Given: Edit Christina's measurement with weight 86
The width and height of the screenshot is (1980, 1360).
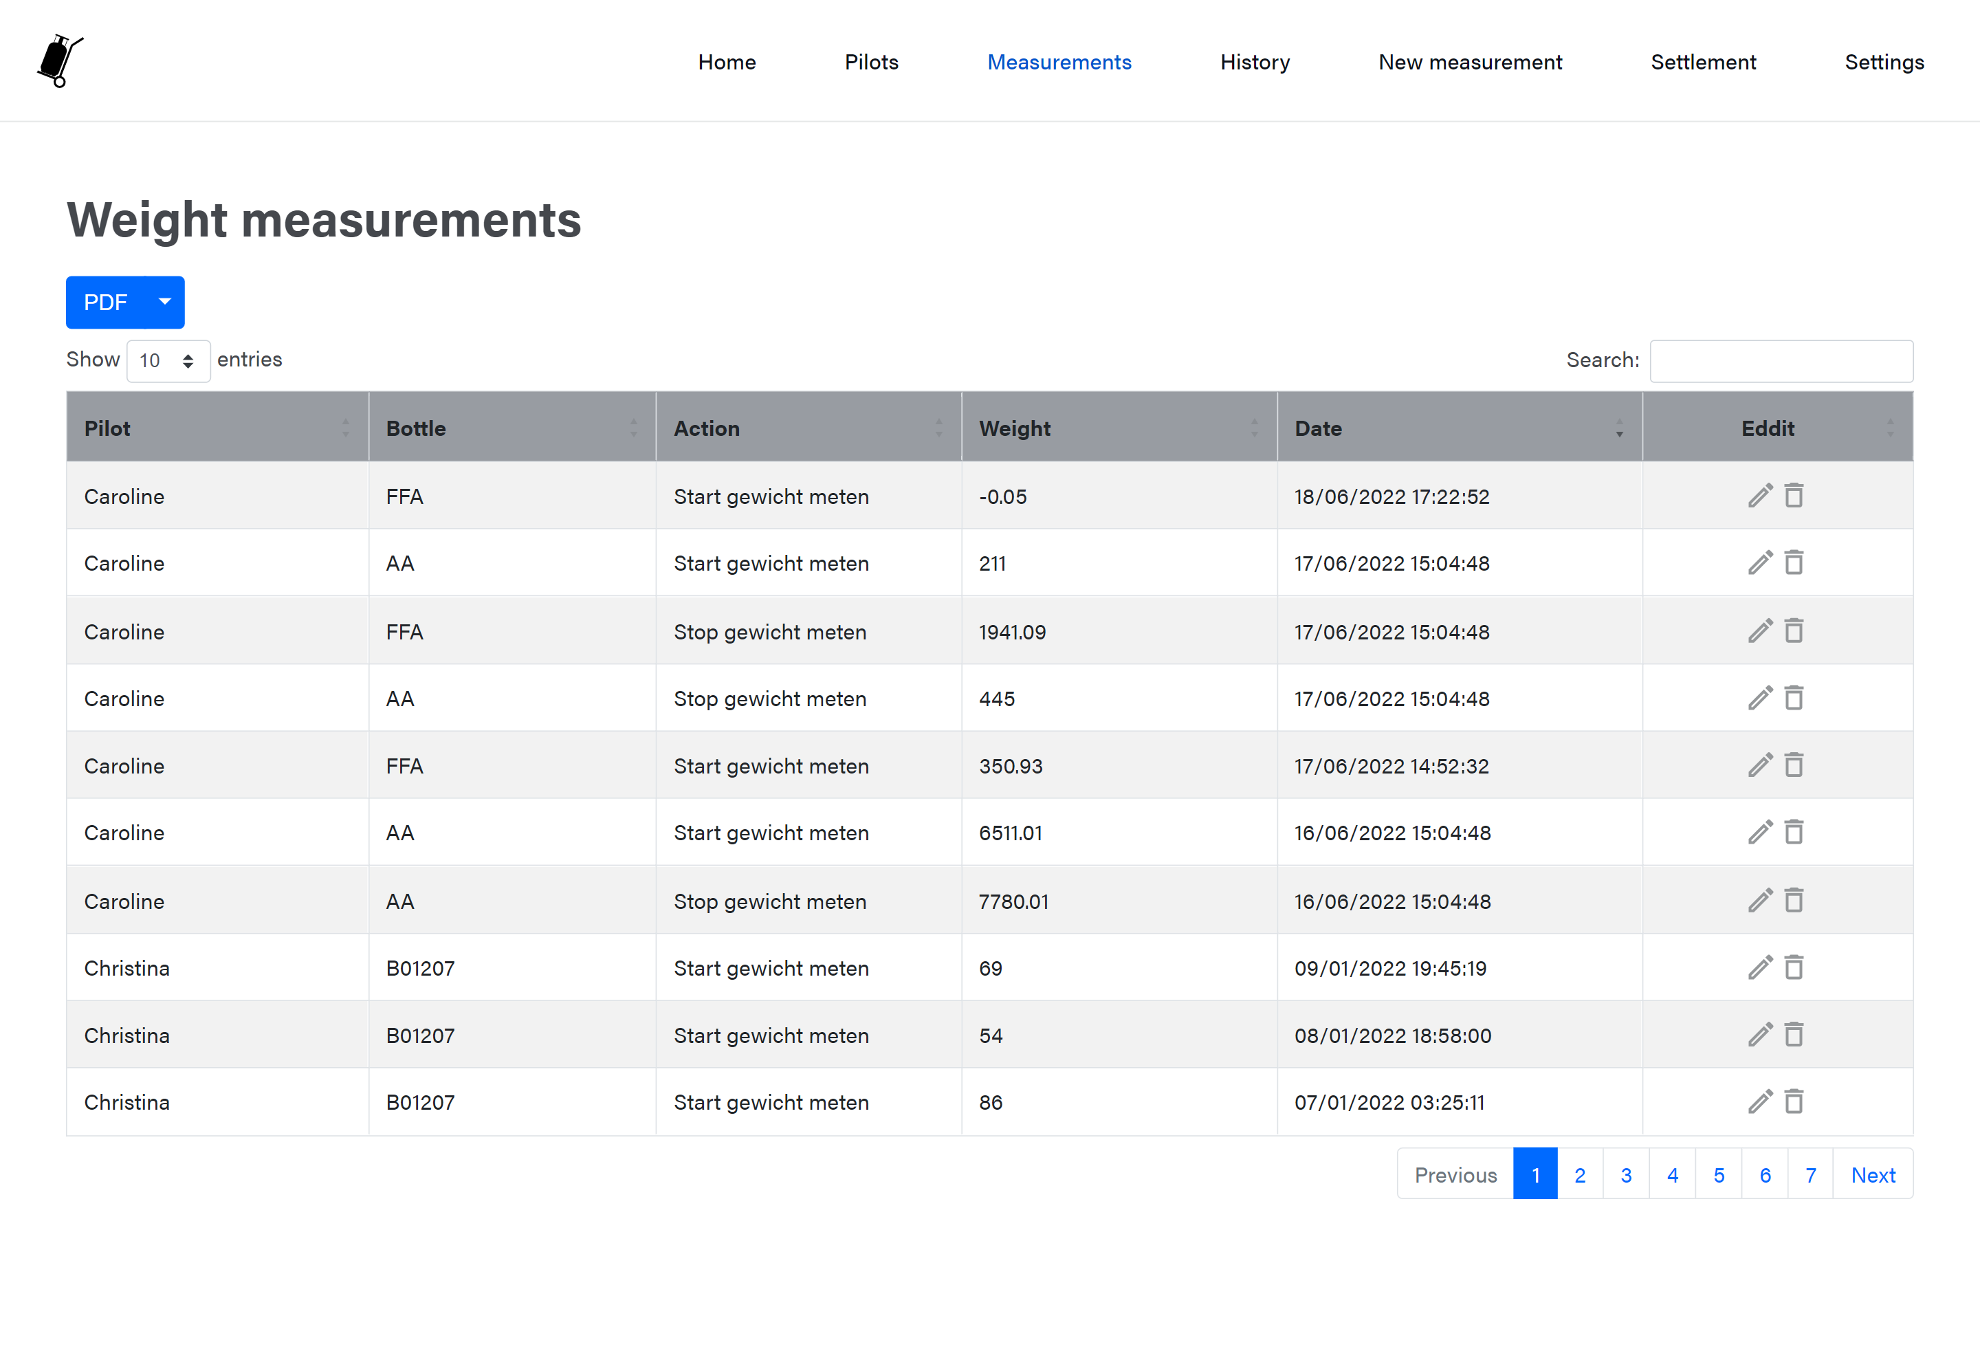Looking at the screenshot, I should point(1760,1101).
